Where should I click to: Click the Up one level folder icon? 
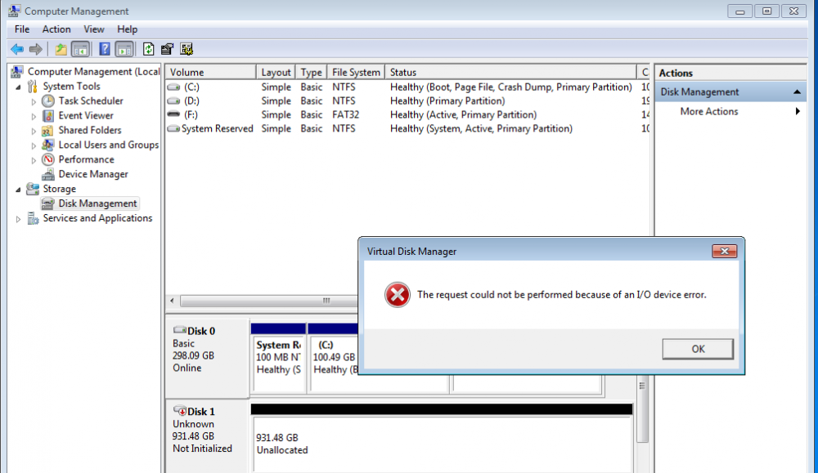tap(61, 50)
